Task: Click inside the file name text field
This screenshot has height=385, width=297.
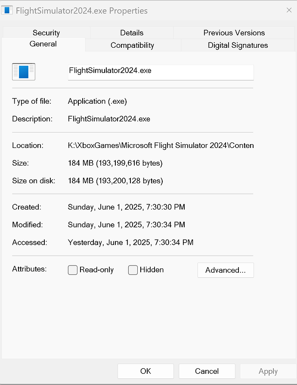Action: point(161,72)
